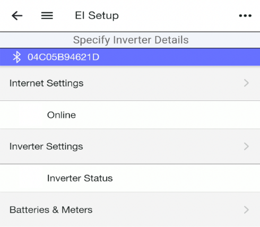Expand Inverter Settings via its chevron arrow
260x227 pixels.
(246, 146)
